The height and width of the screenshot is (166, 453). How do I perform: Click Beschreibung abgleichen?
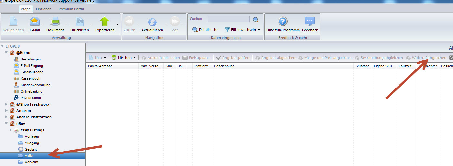379,58
